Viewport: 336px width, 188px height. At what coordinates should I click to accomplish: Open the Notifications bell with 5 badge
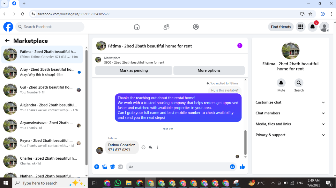pos(312,27)
